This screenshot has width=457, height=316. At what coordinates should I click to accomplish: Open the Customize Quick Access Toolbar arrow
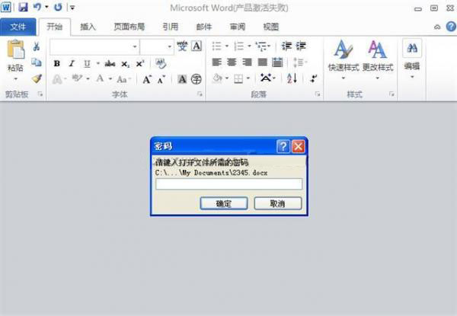[x=72, y=8]
